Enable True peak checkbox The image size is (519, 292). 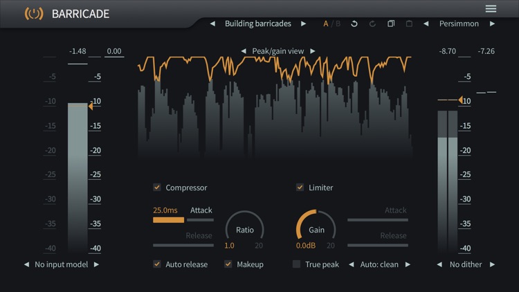tap(297, 264)
